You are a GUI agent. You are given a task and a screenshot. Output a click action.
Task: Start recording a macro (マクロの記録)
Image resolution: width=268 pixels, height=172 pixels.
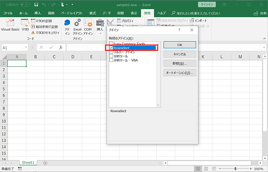click(x=42, y=21)
